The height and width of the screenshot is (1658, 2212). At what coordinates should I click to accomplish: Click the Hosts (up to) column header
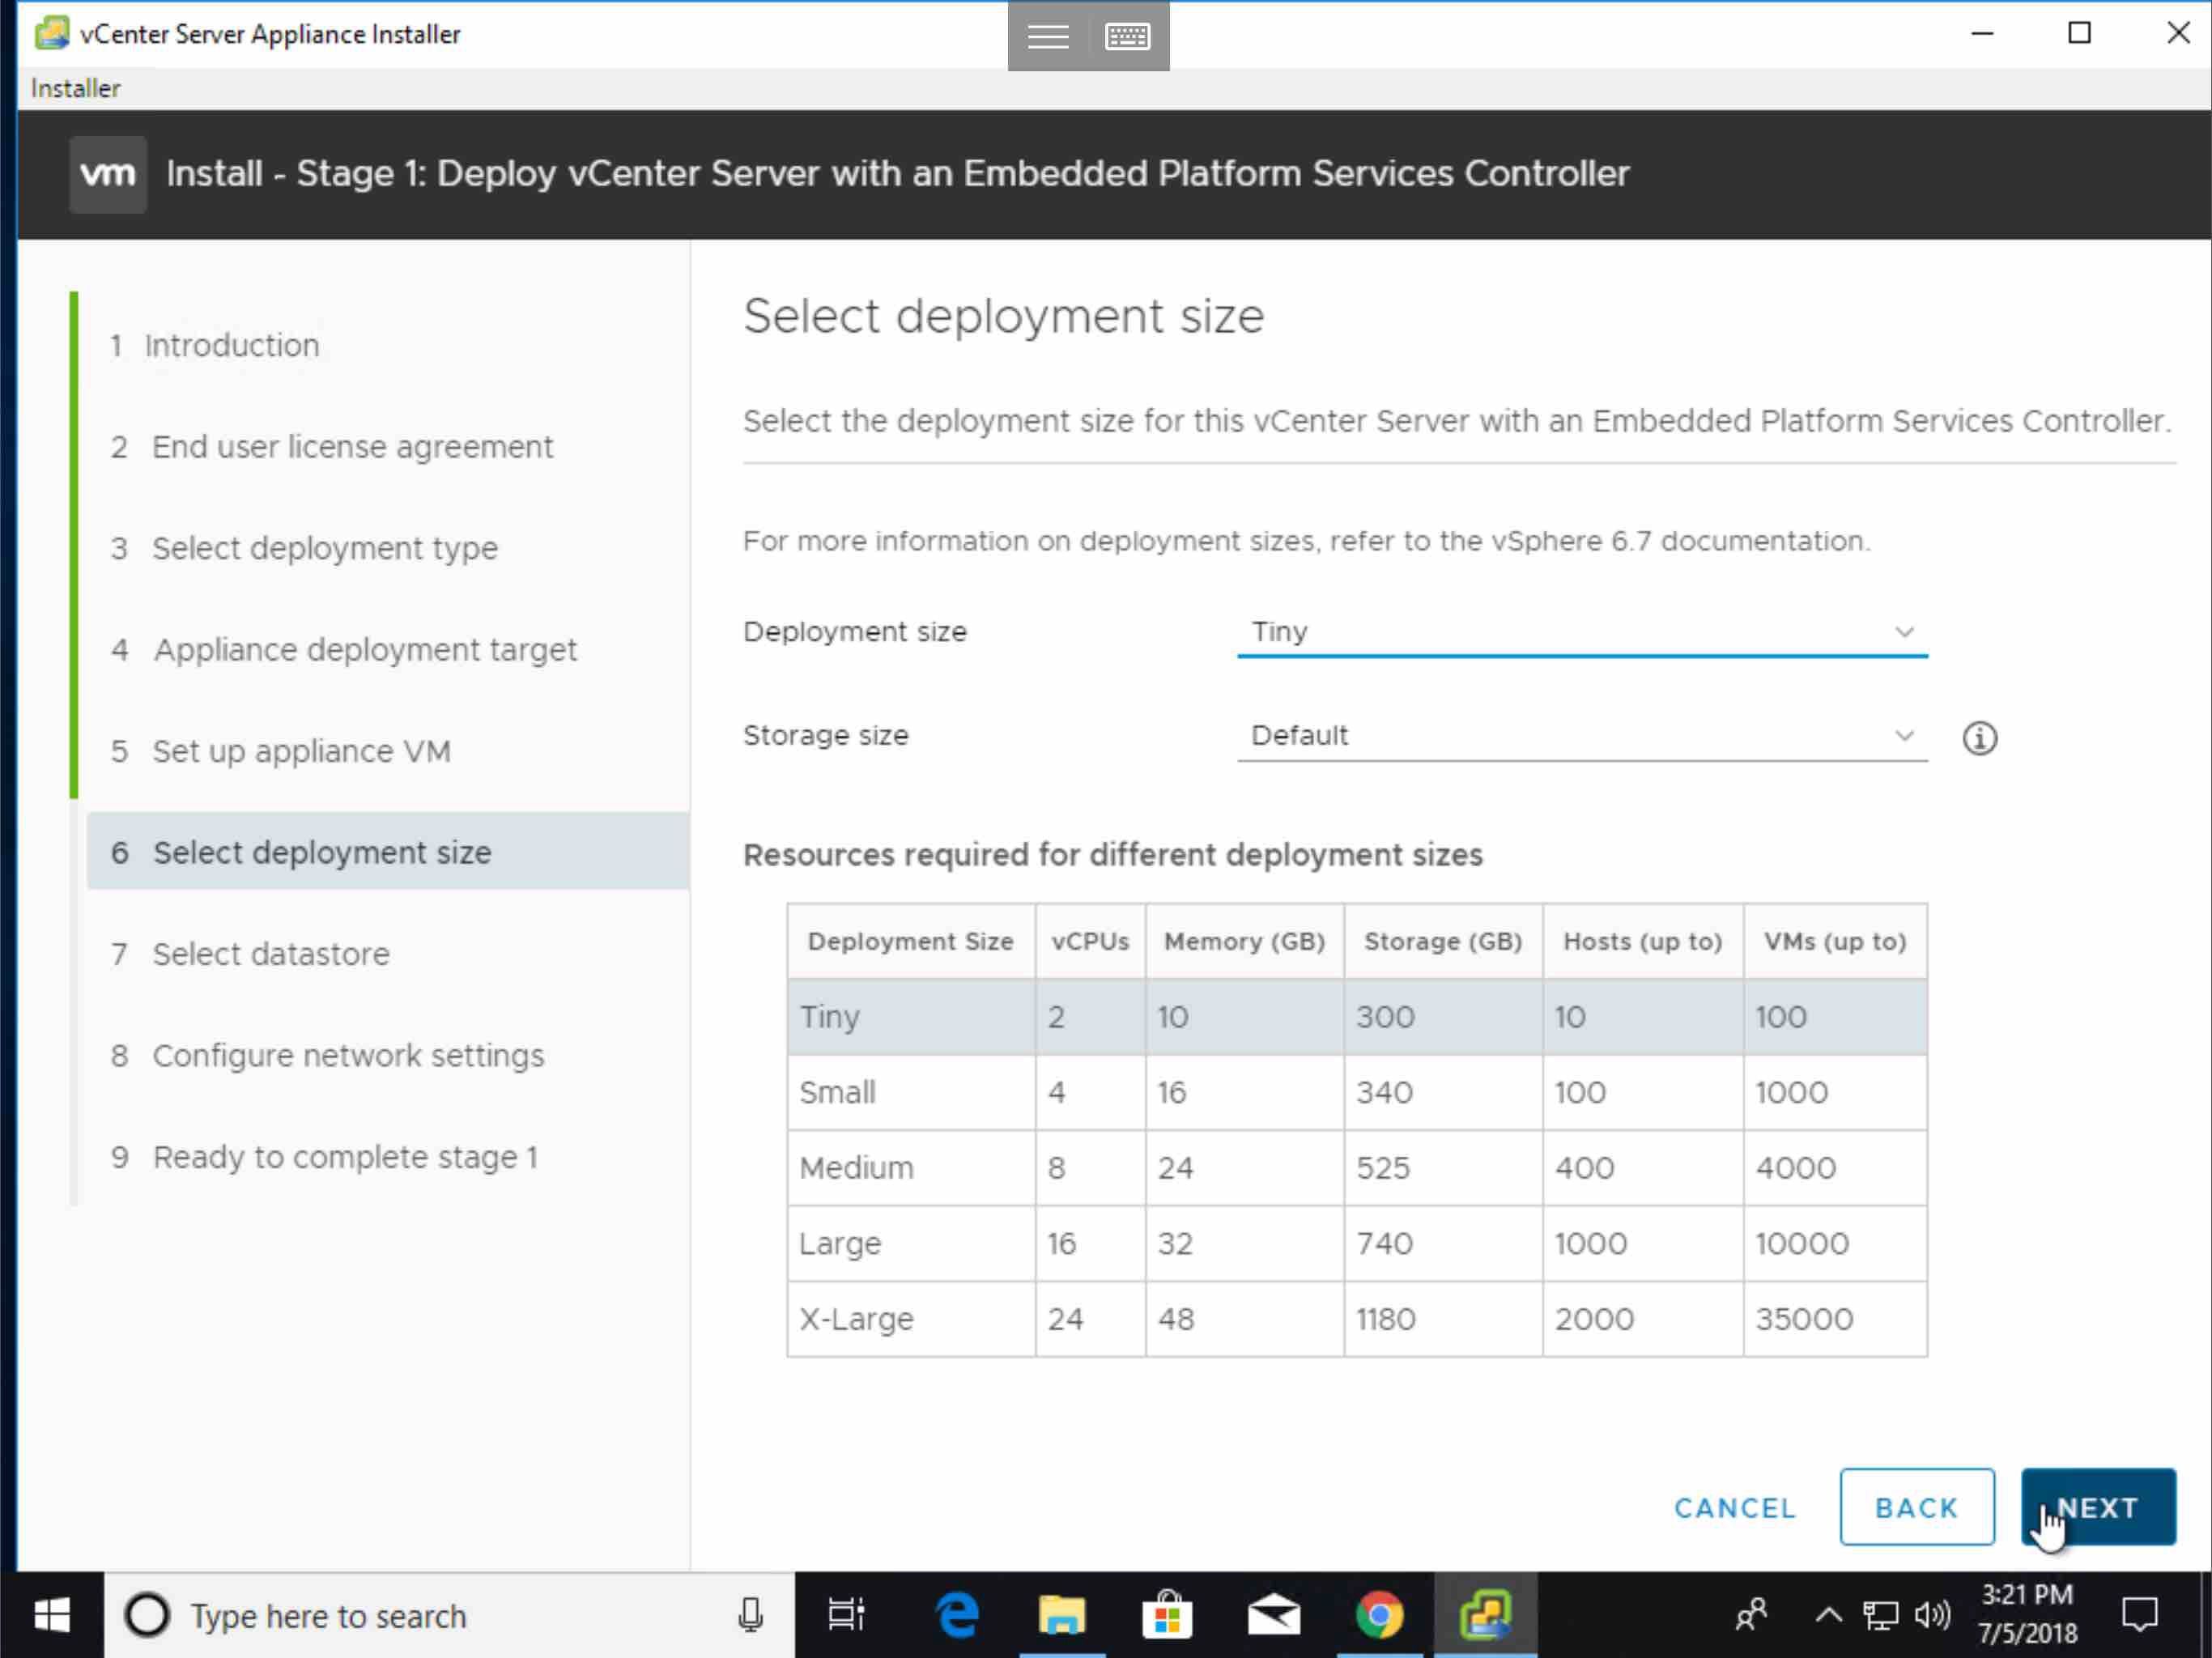1642,941
